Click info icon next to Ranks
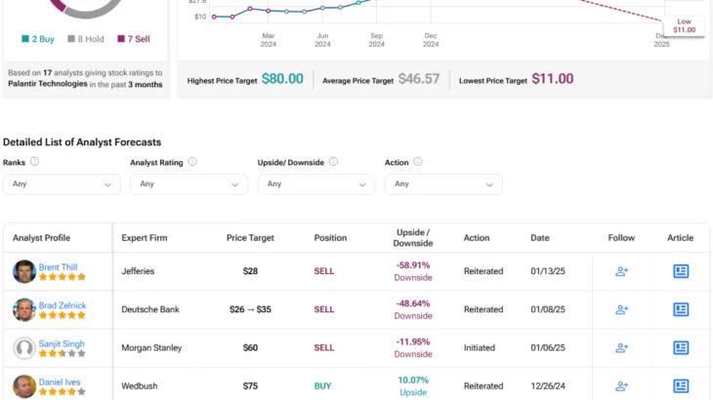The height and width of the screenshot is (400, 713). [34, 162]
